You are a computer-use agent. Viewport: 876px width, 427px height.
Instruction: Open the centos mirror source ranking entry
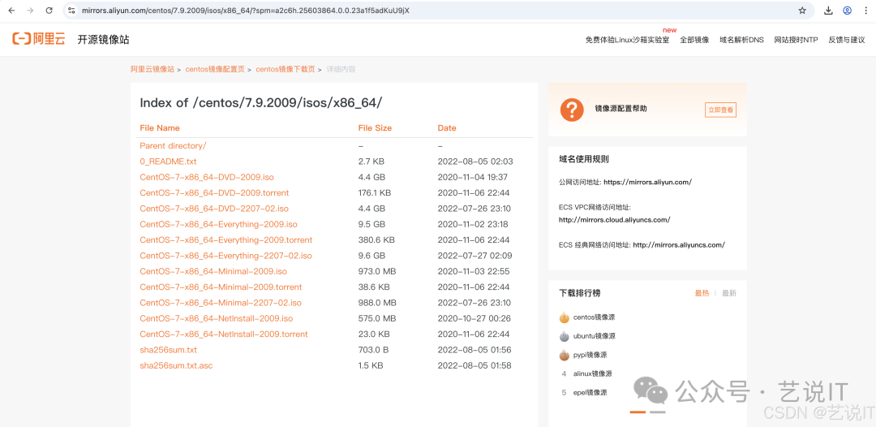594,317
